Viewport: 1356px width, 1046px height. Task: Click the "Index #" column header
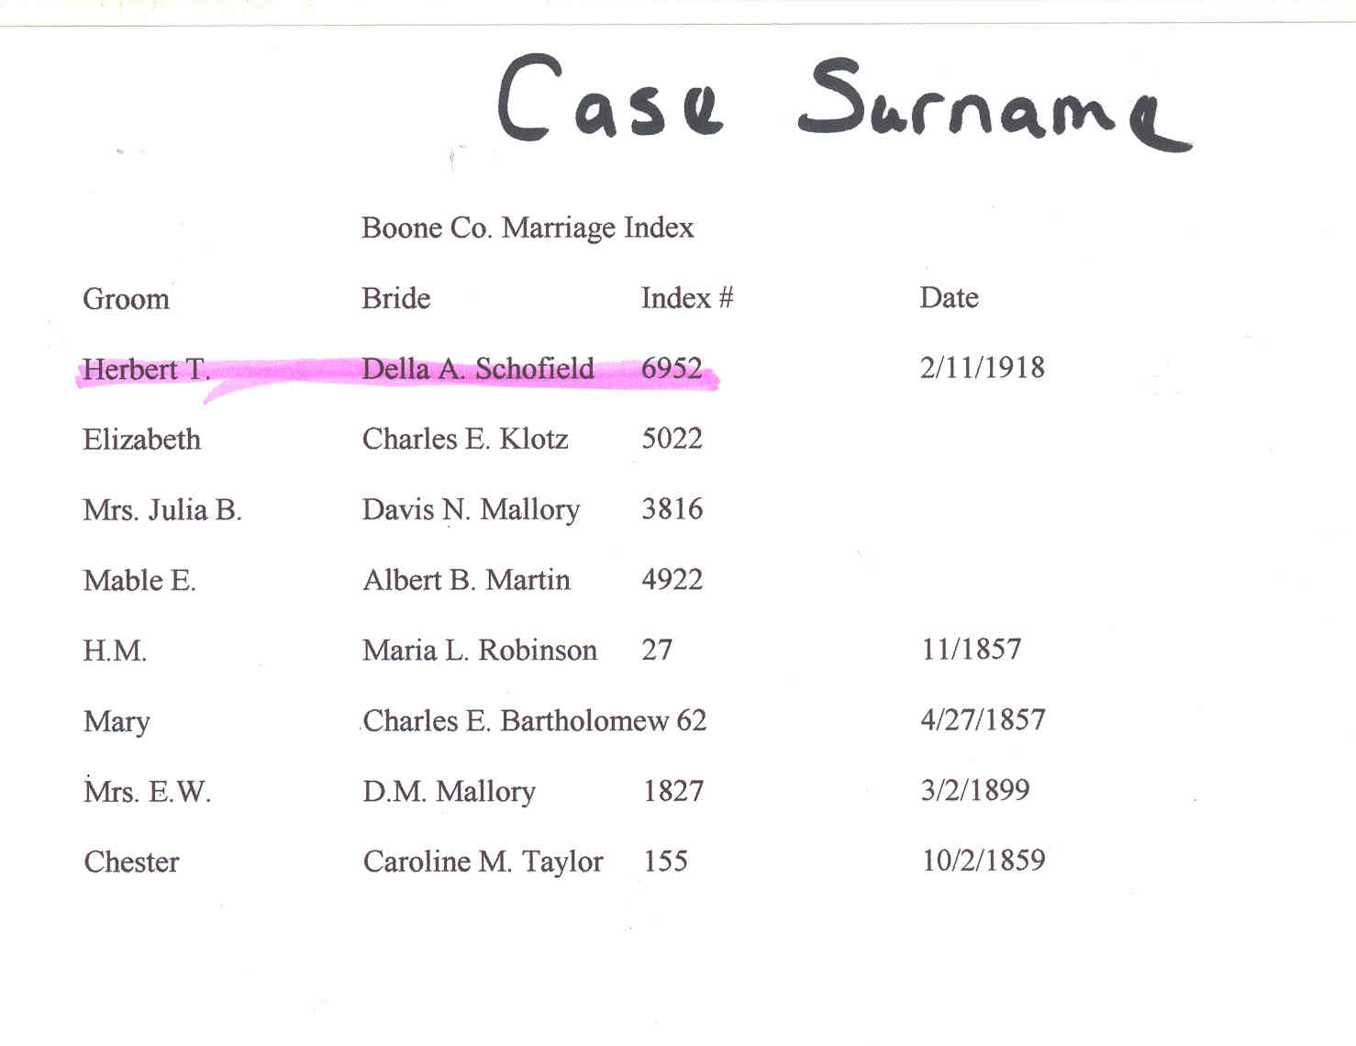click(x=686, y=298)
